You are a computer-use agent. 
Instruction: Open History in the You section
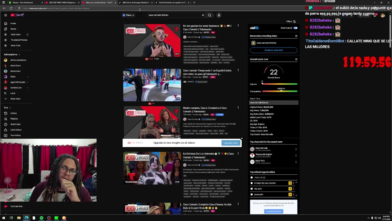[x=13, y=113]
